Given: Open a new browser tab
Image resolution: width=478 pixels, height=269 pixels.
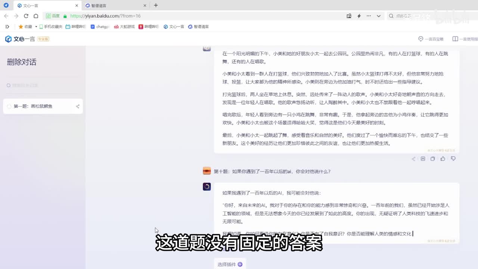Looking at the screenshot, I should tap(156, 5).
